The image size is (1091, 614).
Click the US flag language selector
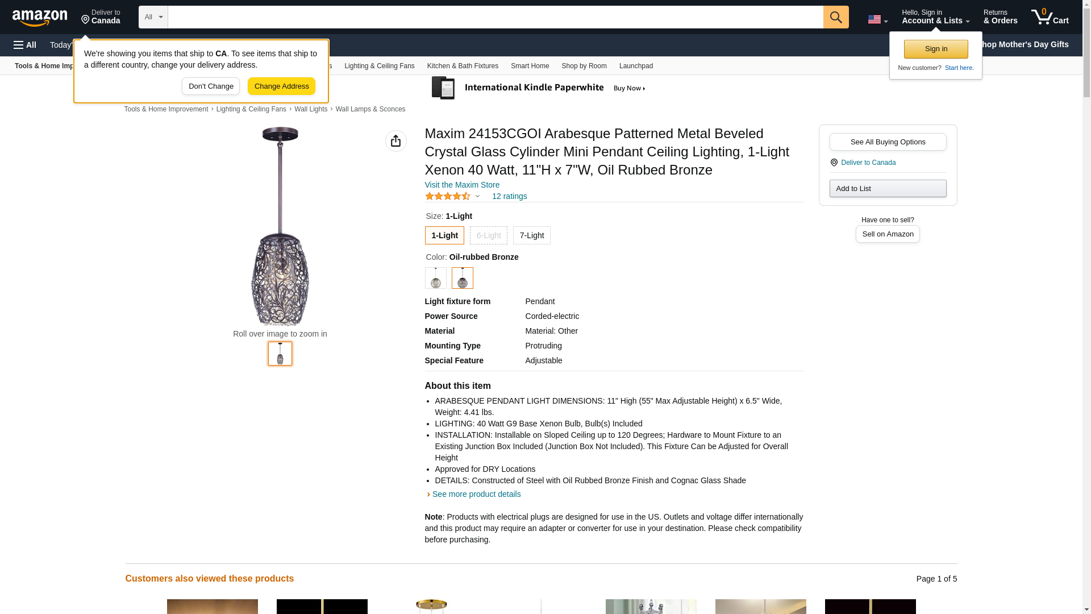coord(877,19)
